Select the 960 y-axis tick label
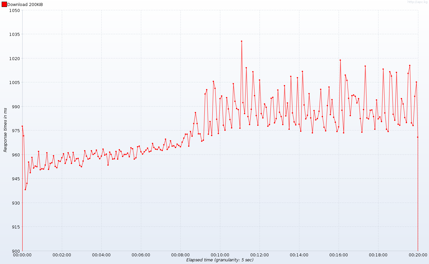Screen dimensions: 429x264 tap(17, 155)
